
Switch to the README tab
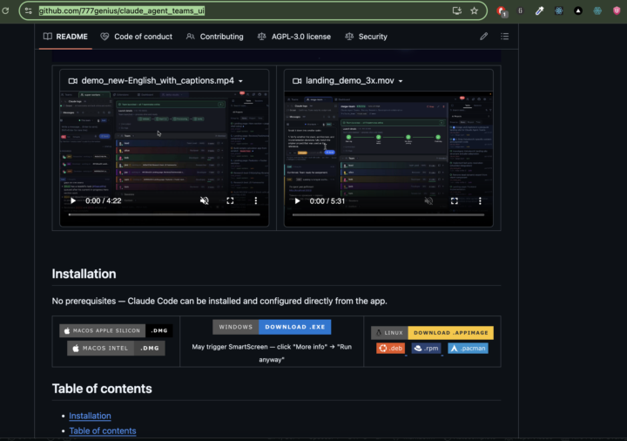coord(65,37)
